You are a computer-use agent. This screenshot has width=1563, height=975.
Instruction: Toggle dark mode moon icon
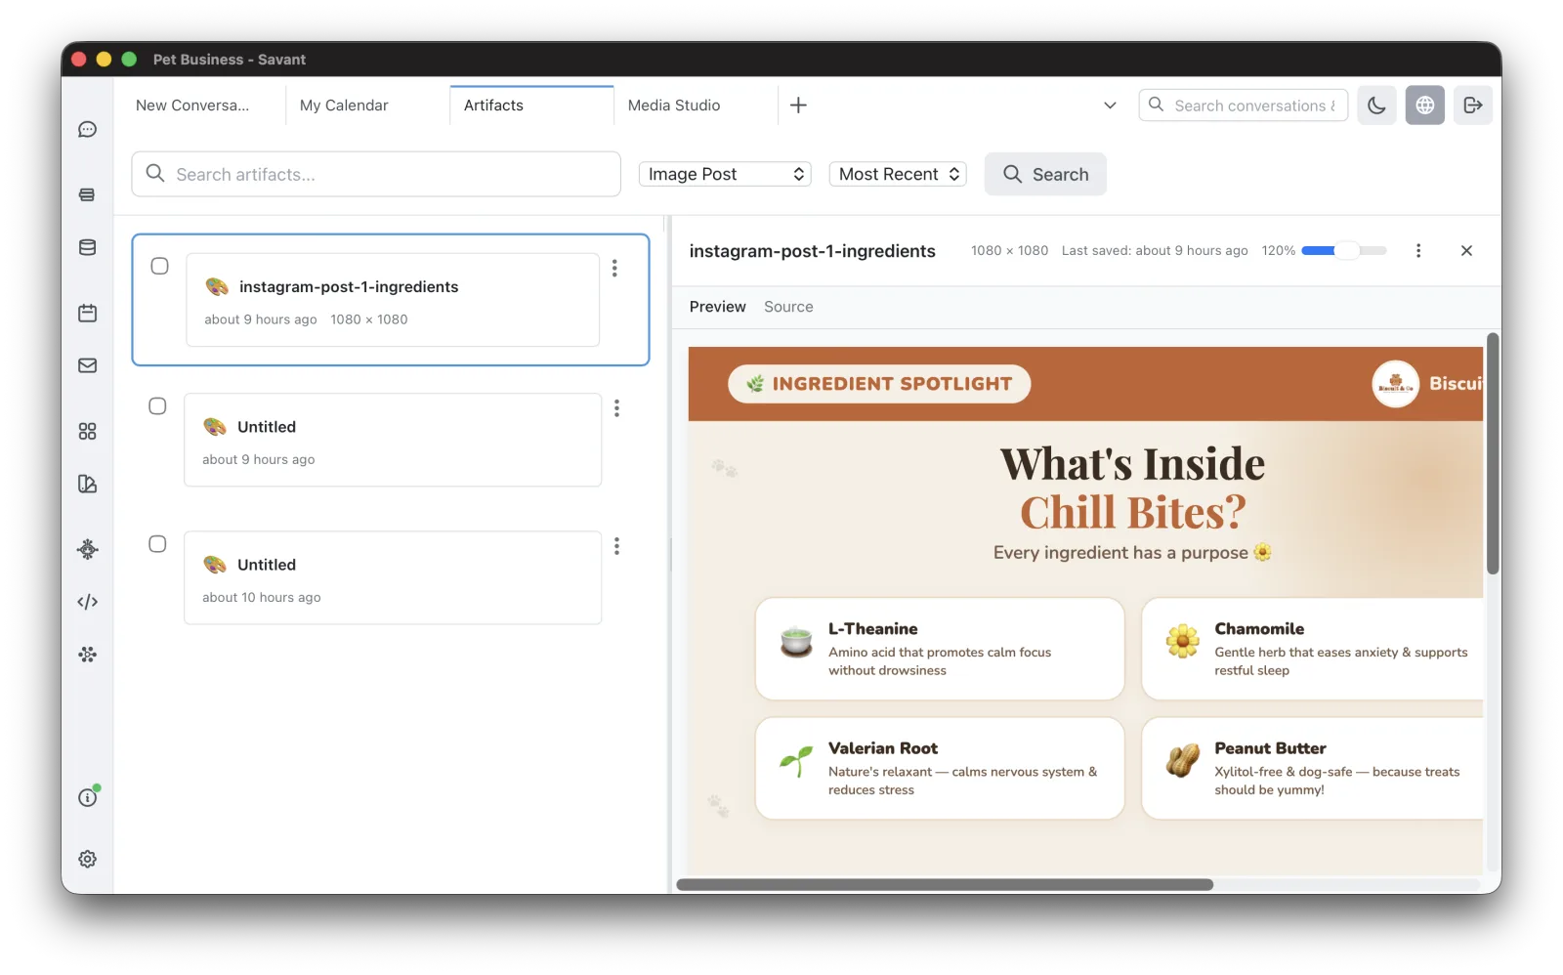coord(1376,106)
